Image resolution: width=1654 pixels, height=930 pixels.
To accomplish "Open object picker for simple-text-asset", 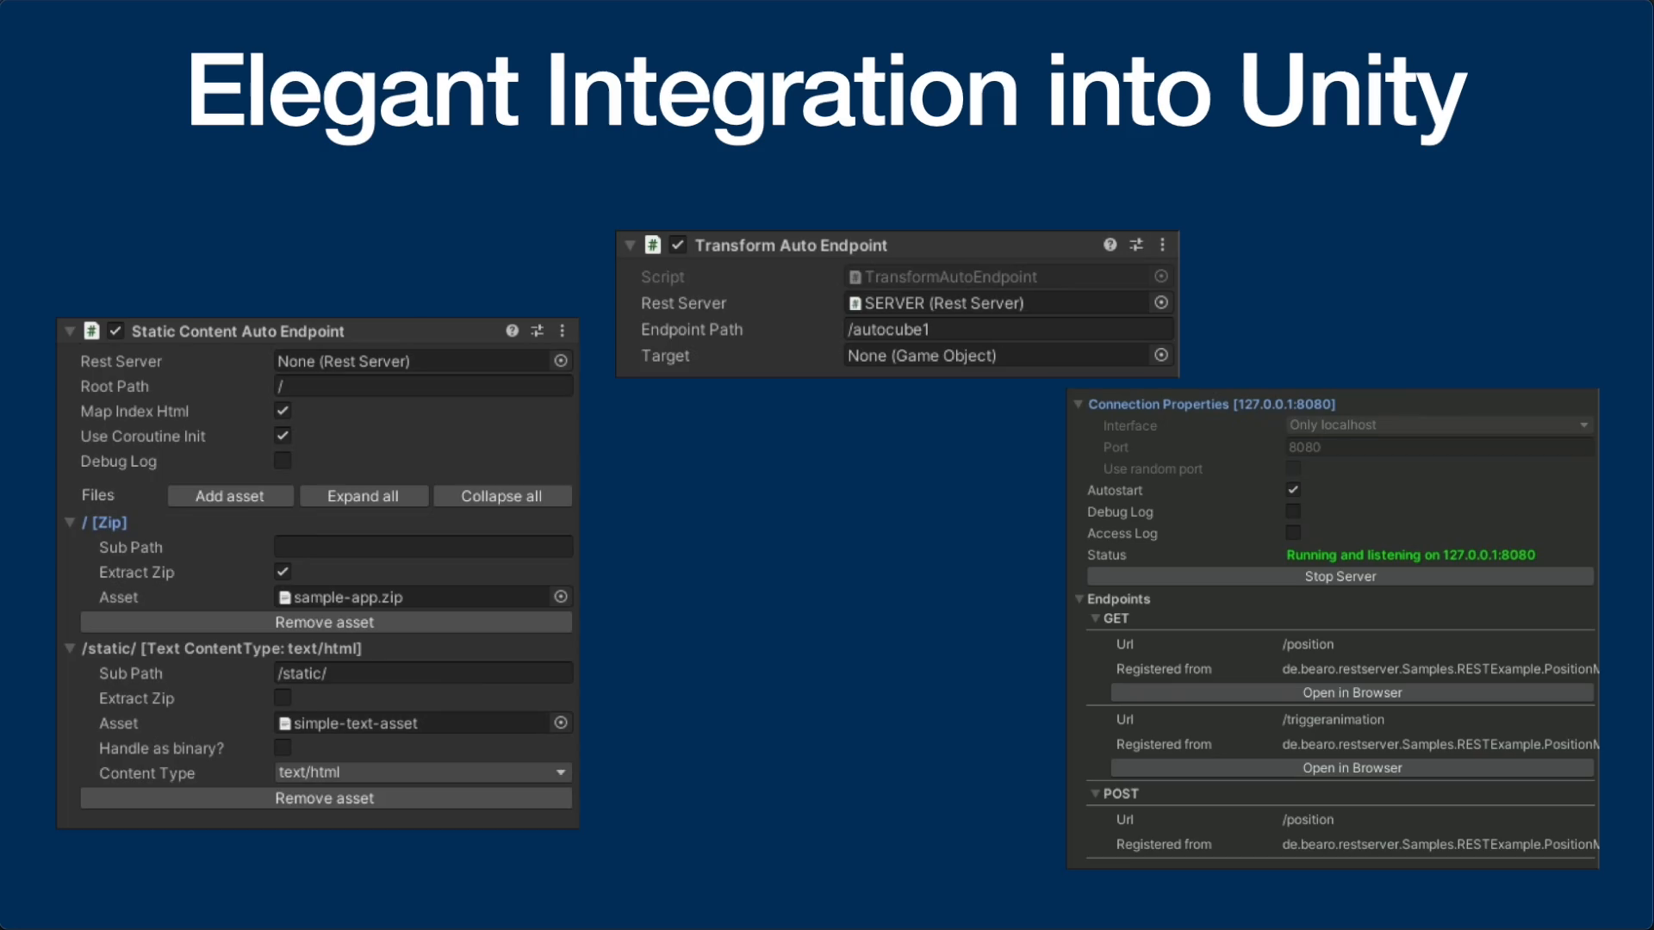I will [561, 722].
